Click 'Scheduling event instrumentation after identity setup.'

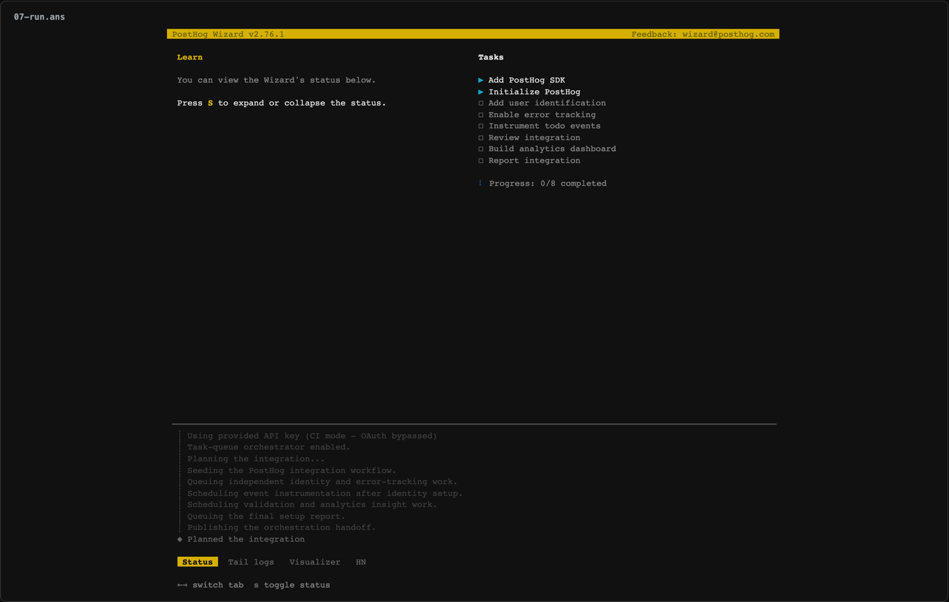click(x=325, y=493)
